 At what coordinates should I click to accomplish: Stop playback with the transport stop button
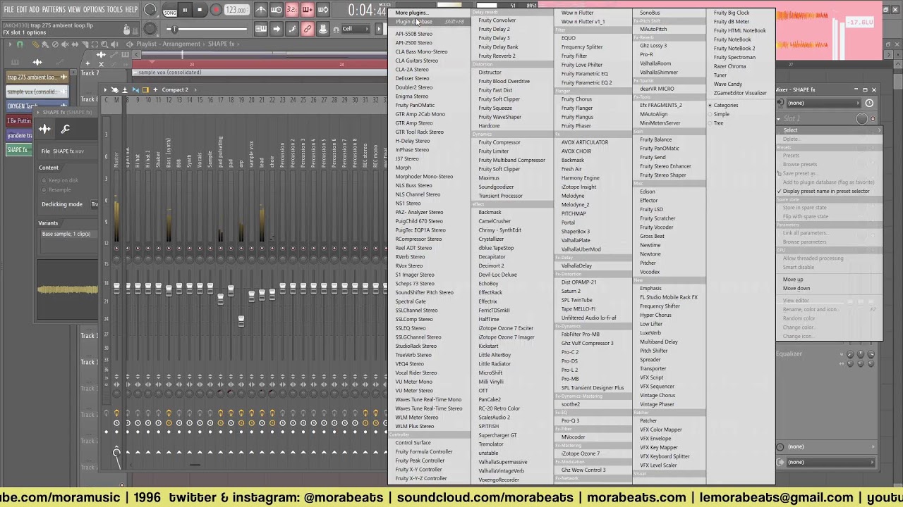pos(200,10)
